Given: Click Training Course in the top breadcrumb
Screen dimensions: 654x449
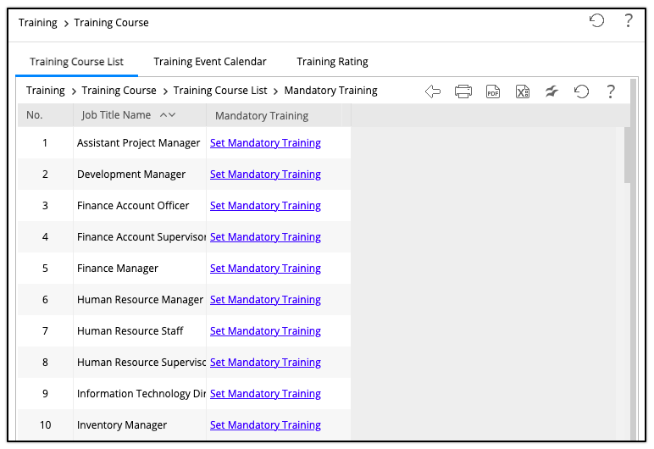Looking at the screenshot, I should click(x=111, y=23).
